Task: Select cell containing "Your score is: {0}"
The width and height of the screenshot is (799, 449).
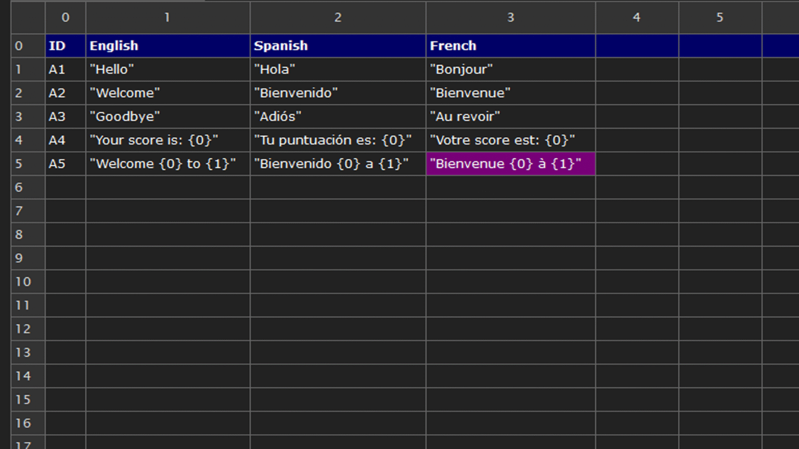Action: pos(167,140)
